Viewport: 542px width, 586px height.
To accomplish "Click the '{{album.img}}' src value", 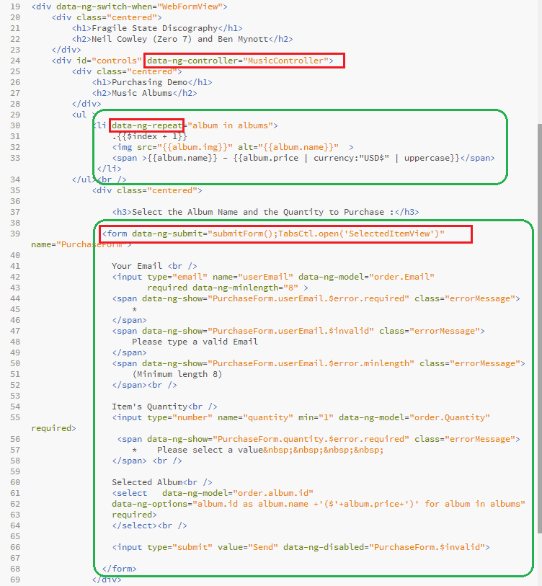I will point(195,147).
